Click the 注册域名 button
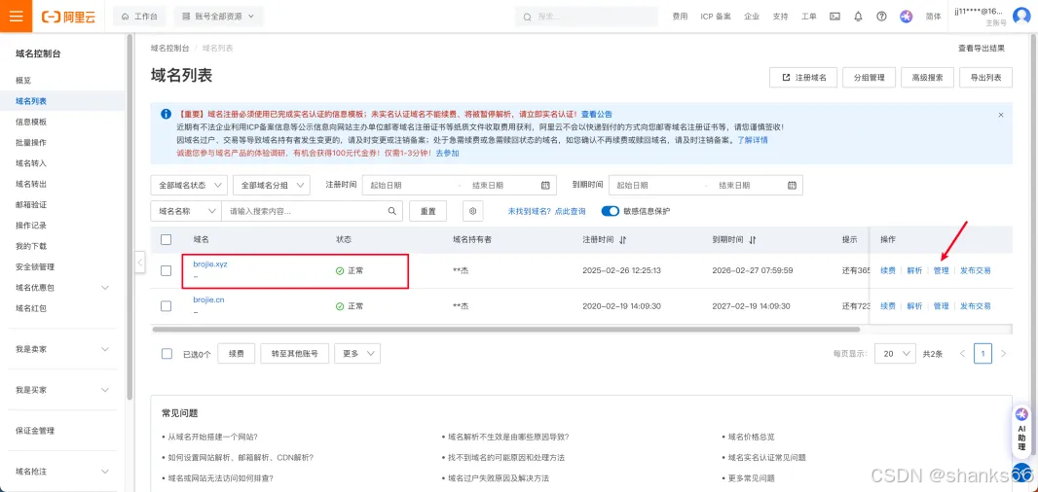This screenshot has width=1038, height=492. tap(803, 78)
